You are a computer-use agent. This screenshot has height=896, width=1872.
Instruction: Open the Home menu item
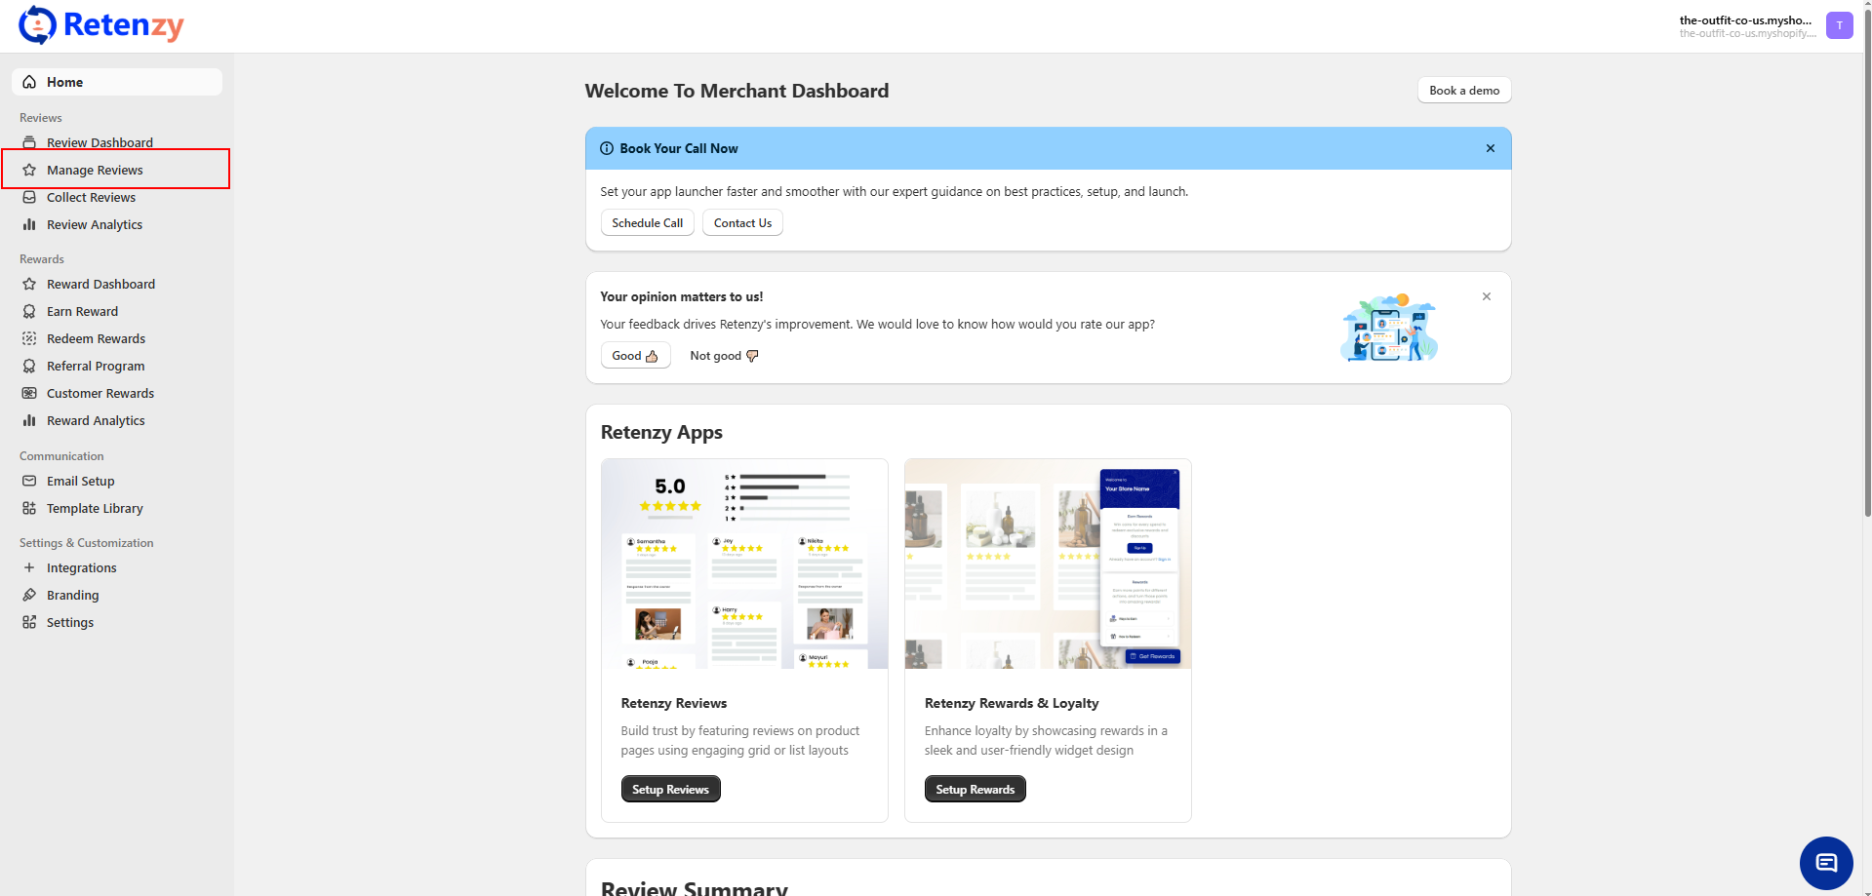(117, 82)
